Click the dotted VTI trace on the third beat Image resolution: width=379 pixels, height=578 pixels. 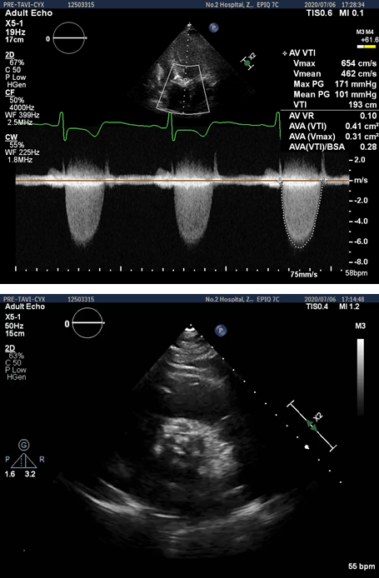pos(302,214)
